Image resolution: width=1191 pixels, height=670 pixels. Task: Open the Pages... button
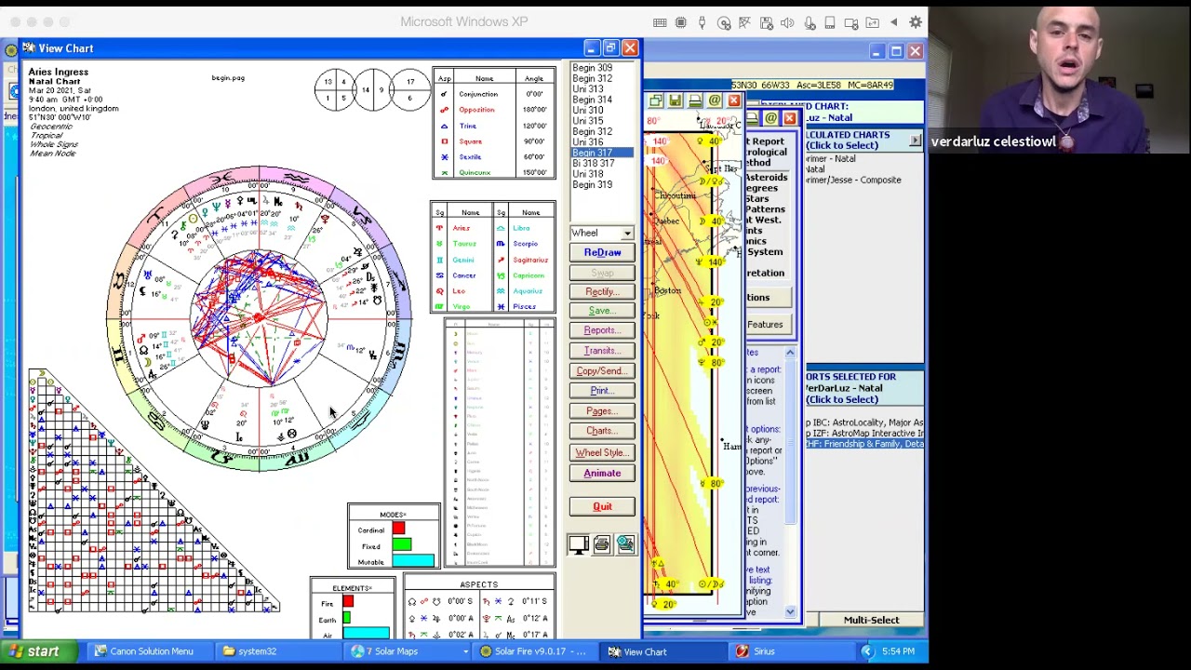tap(602, 411)
